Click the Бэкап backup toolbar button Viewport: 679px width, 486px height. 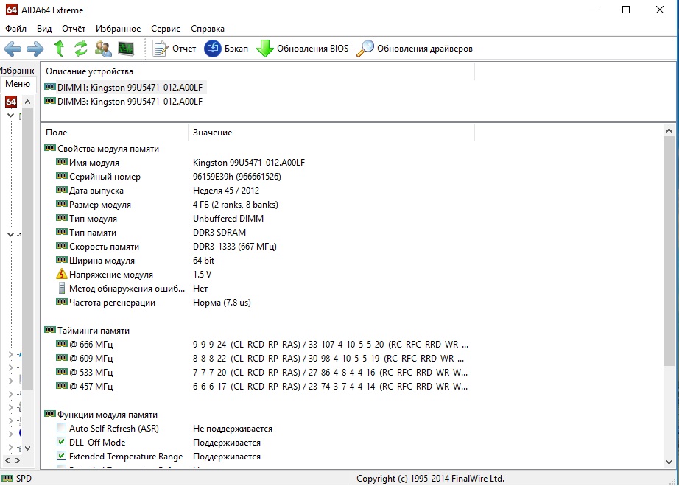point(226,49)
